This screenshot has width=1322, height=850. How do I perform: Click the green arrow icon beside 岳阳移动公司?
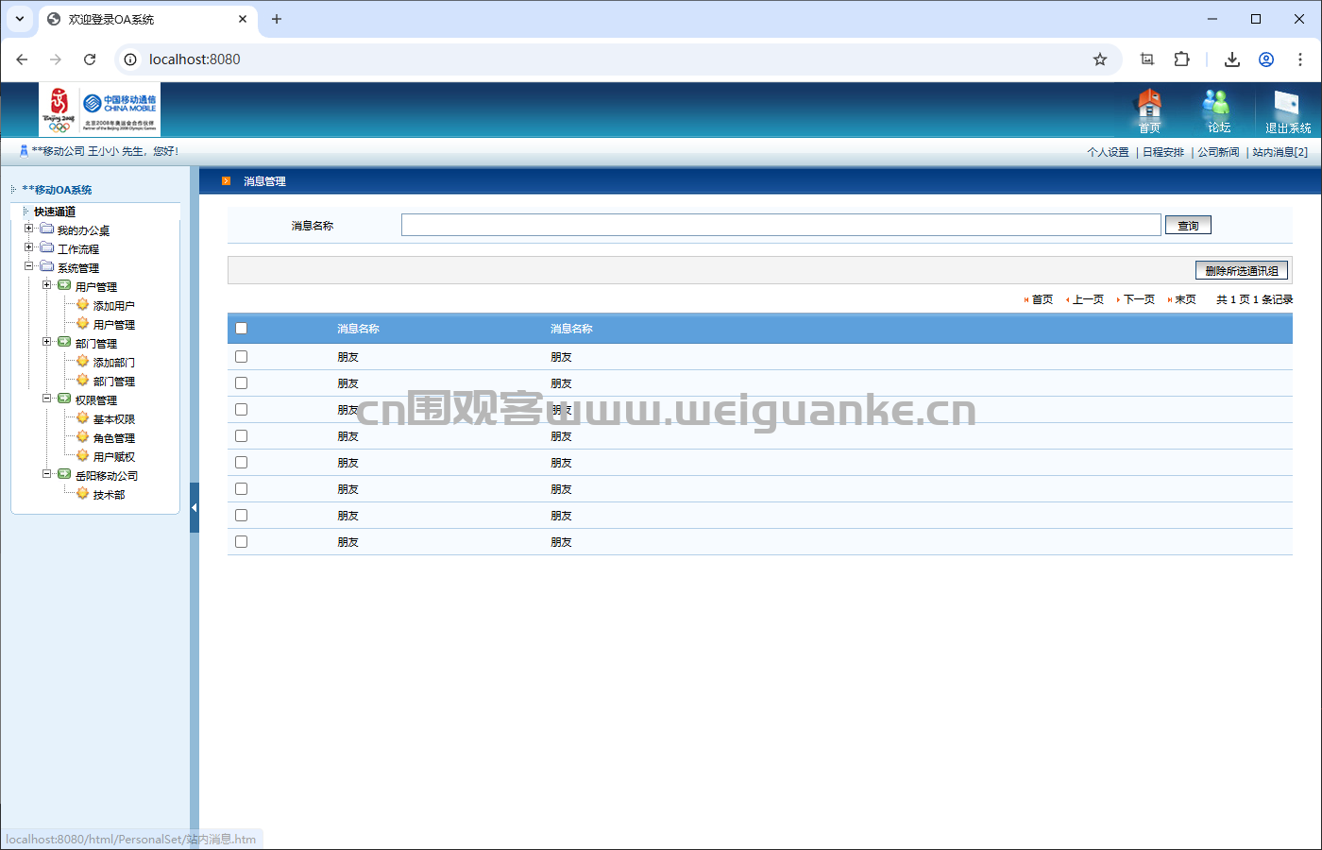click(x=64, y=474)
